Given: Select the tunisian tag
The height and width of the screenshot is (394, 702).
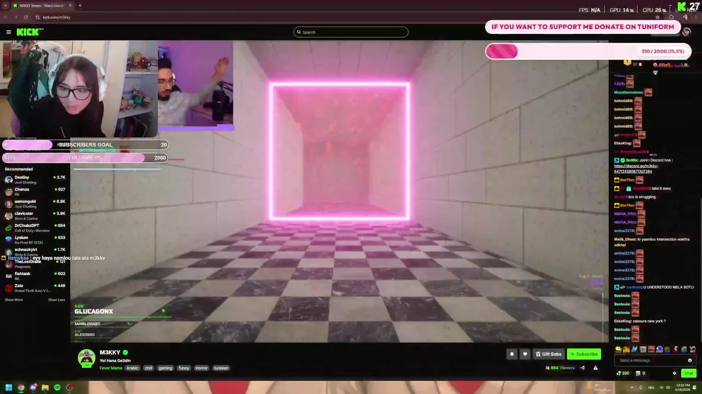Looking at the screenshot, I should click(221, 368).
